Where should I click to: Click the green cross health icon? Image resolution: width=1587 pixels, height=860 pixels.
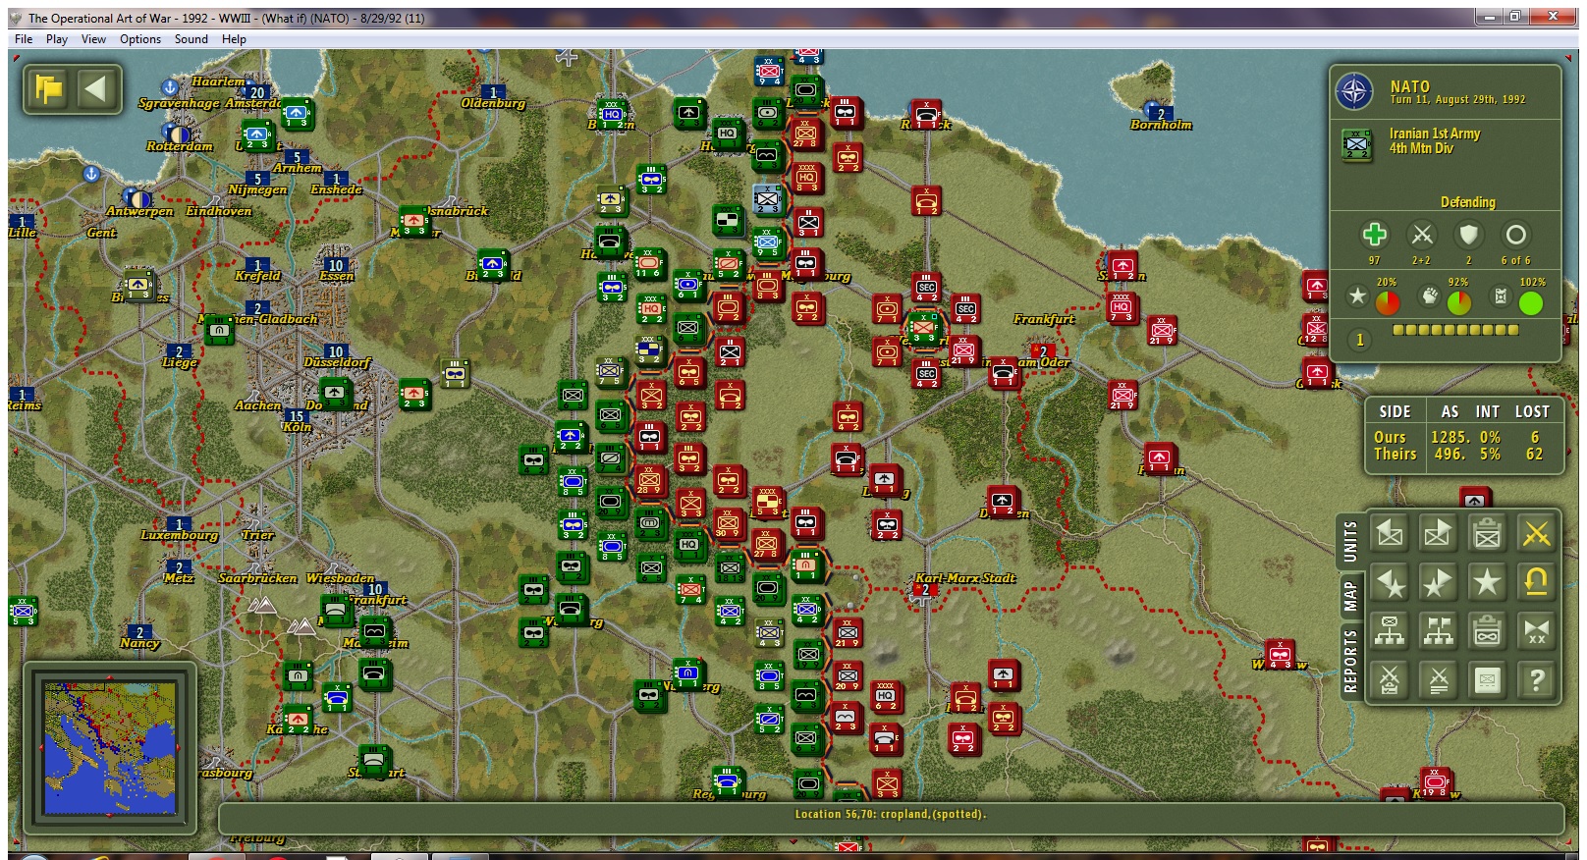(x=1374, y=235)
